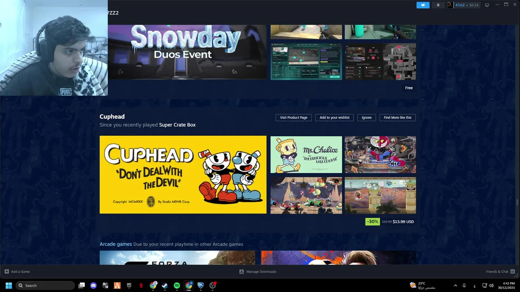The height and width of the screenshot is (292, 520).
Task: View the Cuphead racing cars screenshot
Action: [306, 195]
